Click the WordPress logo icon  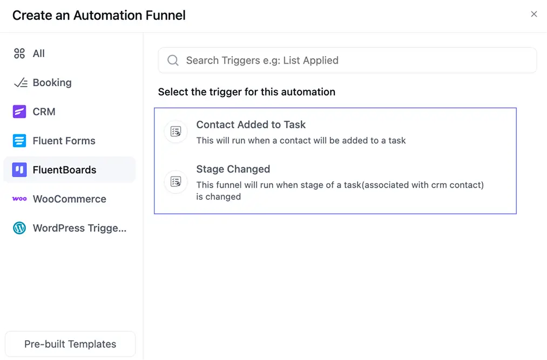19,228
